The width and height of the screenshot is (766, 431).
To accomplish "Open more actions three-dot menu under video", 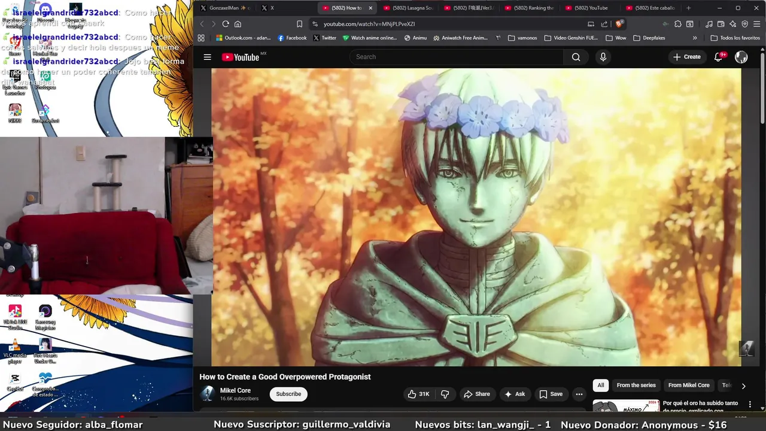I will pos(579,394).
